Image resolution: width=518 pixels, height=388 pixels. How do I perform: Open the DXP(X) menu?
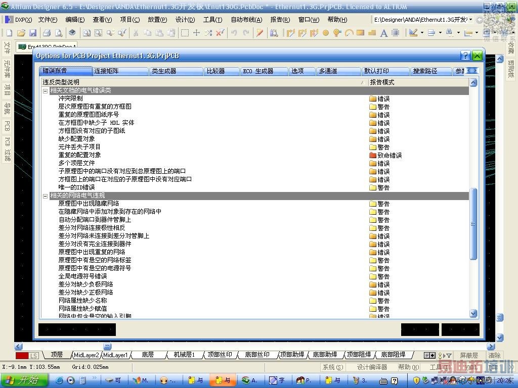click(23, 20)
